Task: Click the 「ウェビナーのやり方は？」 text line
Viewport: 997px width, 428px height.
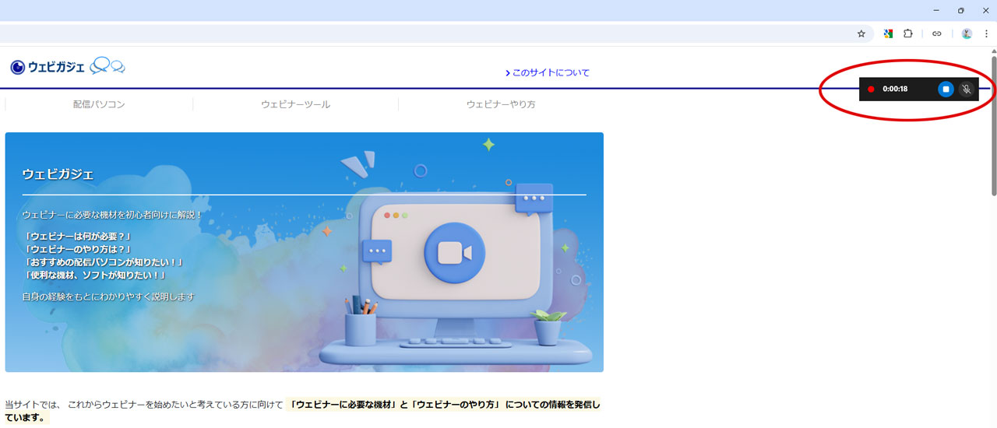Action: pyautogui.click(x=77, y=249)
